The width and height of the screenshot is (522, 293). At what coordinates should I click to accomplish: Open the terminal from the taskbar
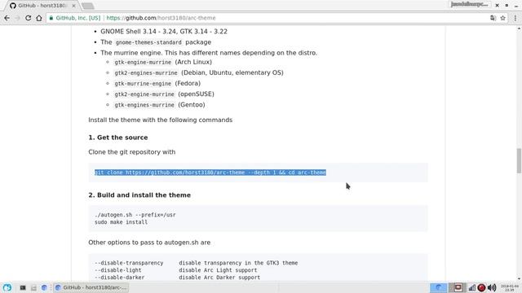coord(23,287)
